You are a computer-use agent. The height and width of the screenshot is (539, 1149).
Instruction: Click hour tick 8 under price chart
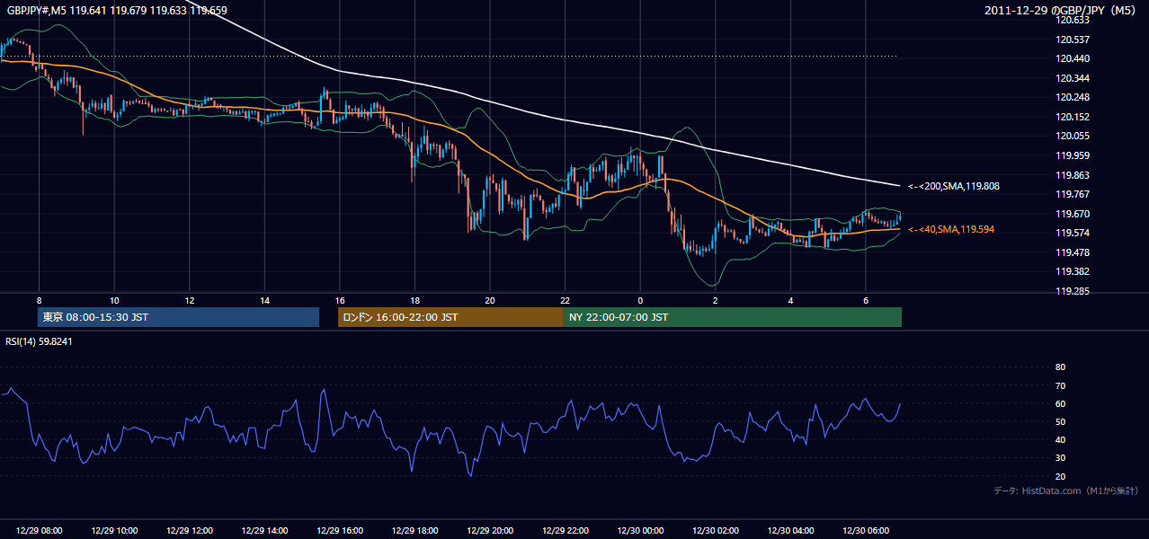pyautogui.click(x=39, y=300)
